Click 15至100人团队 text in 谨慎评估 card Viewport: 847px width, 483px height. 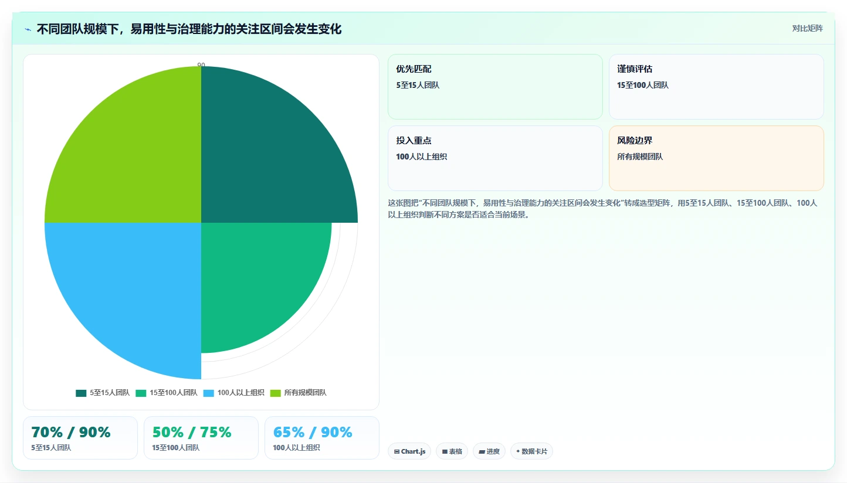point(643,85)
